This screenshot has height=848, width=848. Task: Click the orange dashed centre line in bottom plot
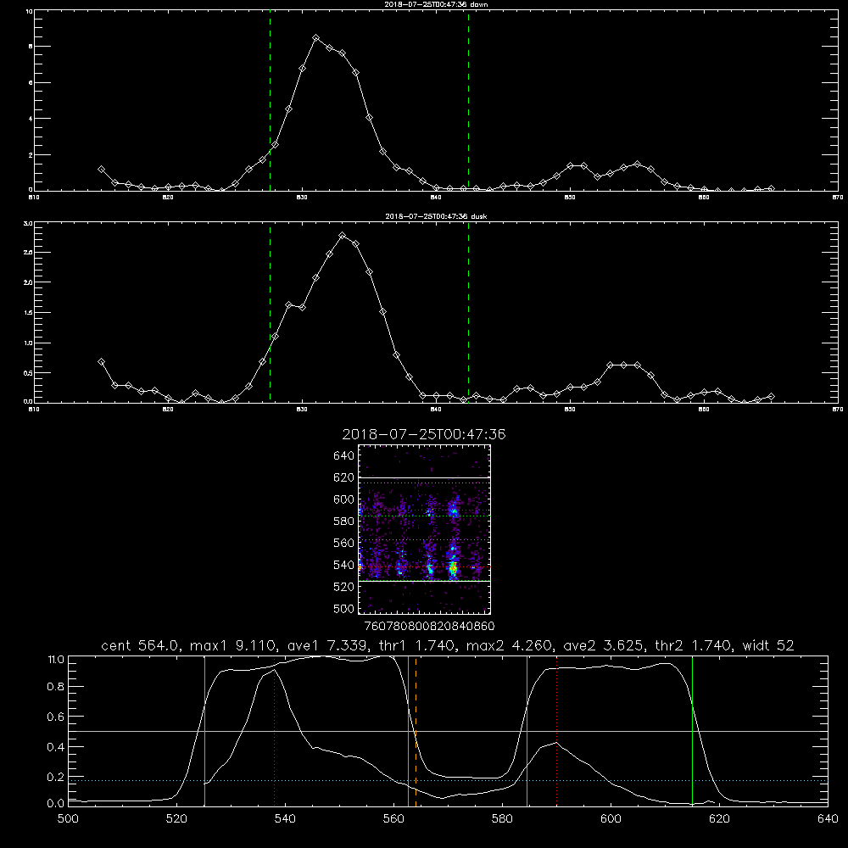tap(416, 730)
